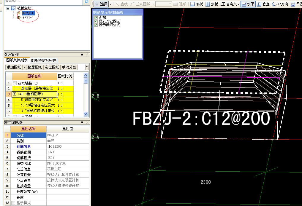Choose the 三点画弧 arc tool

[140, 4]
